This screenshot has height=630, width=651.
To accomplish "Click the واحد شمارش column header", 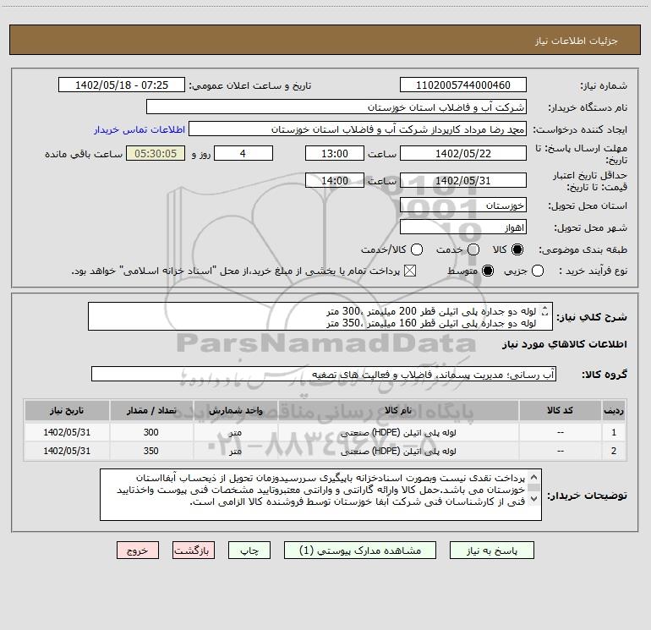I will (235, 410).
